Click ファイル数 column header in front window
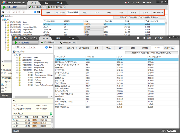The image size is (180, 133). click(101, 57)
